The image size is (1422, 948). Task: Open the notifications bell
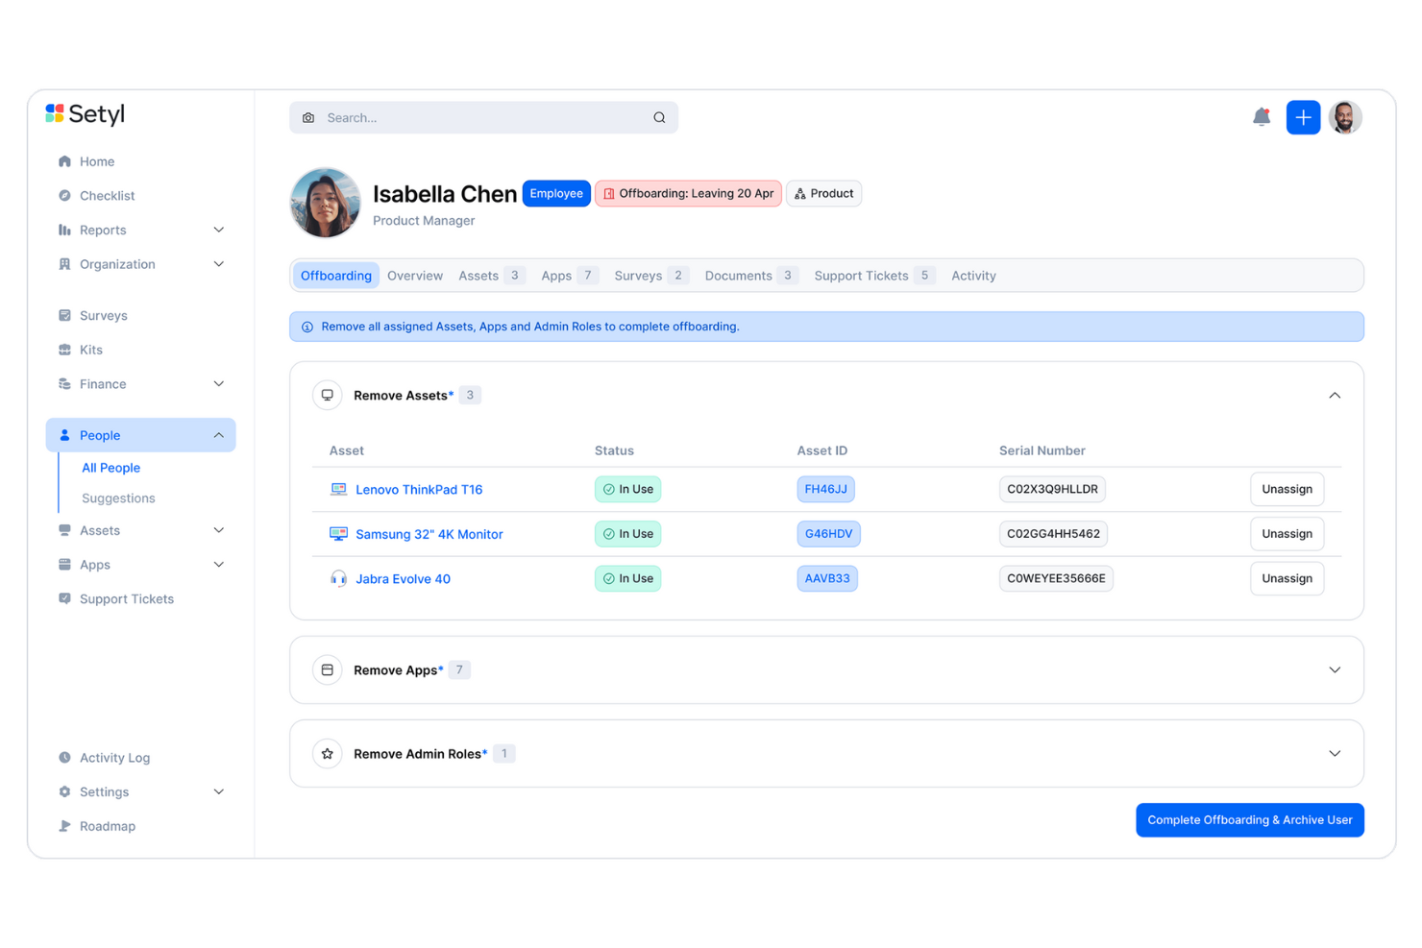tap(1262, 116)
